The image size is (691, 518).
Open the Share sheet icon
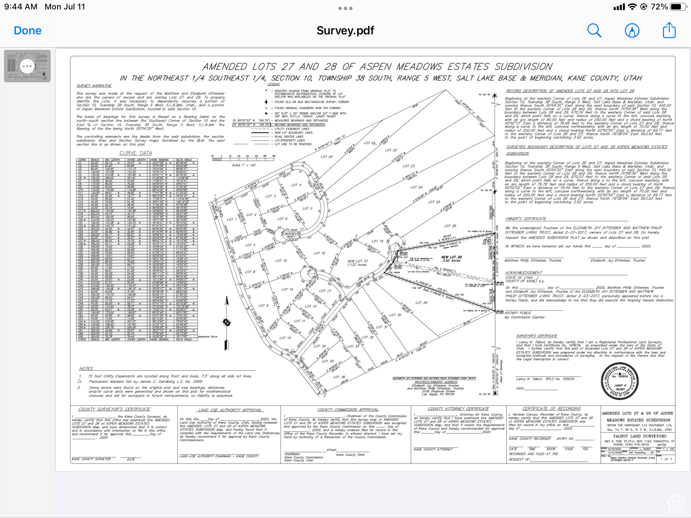tap(669, 30)
